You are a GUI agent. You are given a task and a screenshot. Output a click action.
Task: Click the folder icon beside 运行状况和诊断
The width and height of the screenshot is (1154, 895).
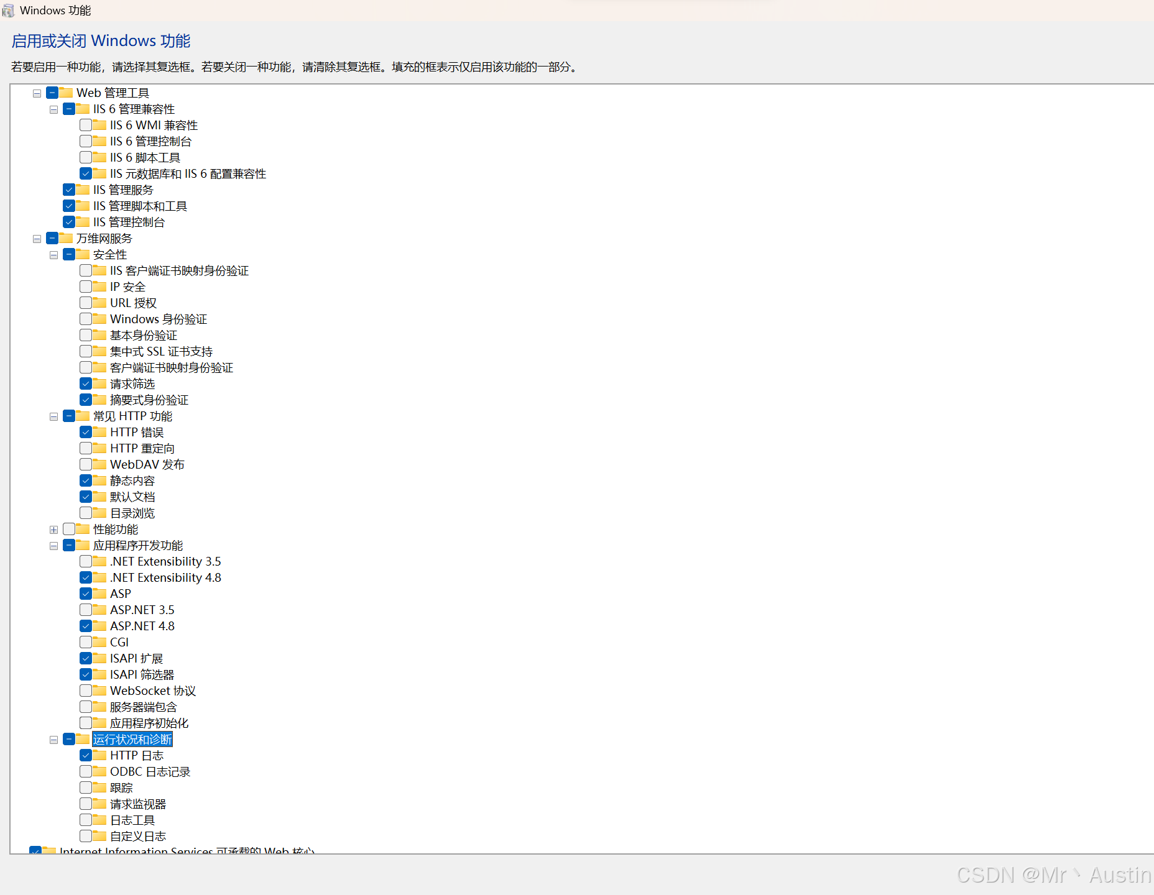(83, 739)
